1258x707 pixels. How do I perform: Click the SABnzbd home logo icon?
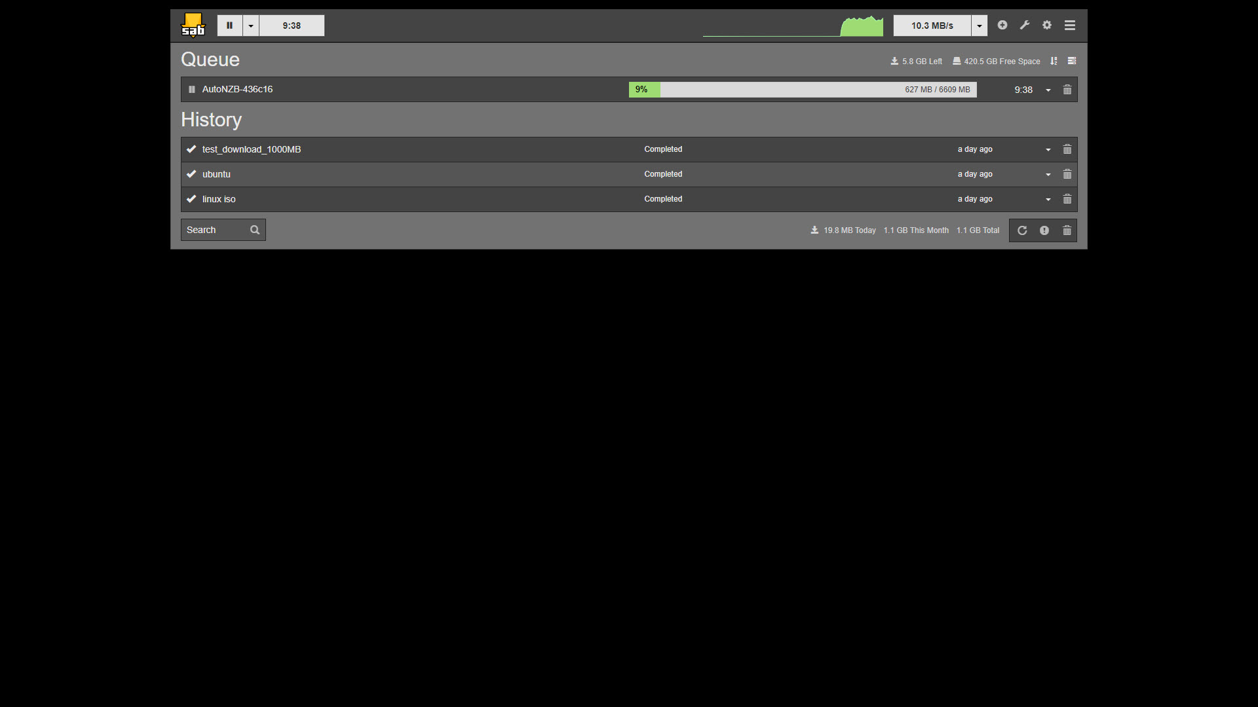pyautogui.click(x=192, y=25)
